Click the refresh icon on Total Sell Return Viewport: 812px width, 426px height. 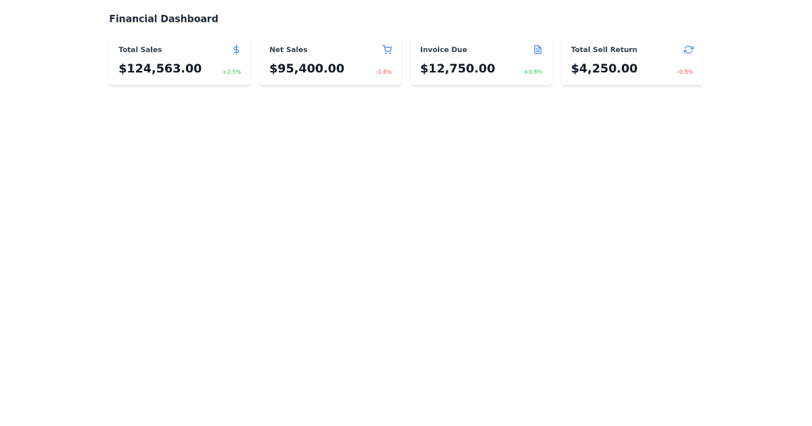click(689, 49)
